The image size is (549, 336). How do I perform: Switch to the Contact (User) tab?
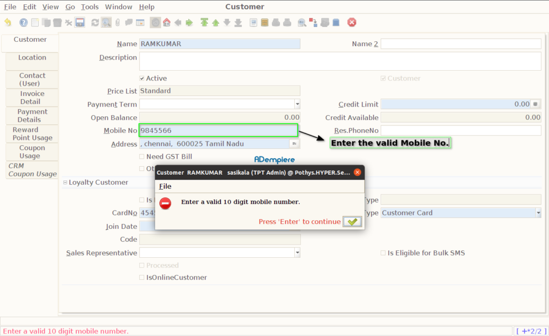32,79
